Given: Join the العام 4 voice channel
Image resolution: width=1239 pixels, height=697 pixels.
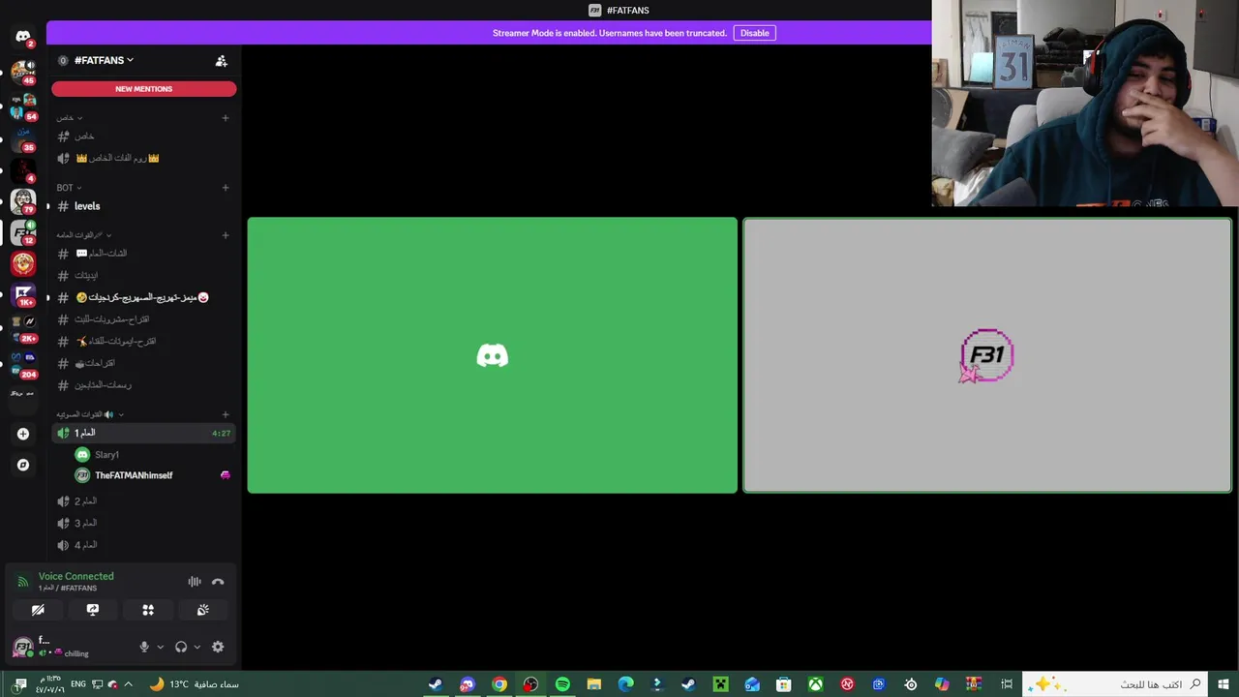Looking at the screenshot, I should click(143, 545).
